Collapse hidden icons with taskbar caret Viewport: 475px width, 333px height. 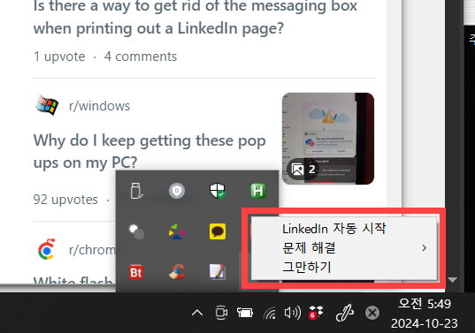coord(197,313)
